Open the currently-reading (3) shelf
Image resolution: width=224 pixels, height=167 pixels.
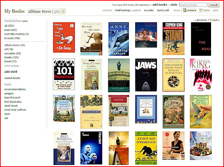pyautogui.click(x=16, y=34)
